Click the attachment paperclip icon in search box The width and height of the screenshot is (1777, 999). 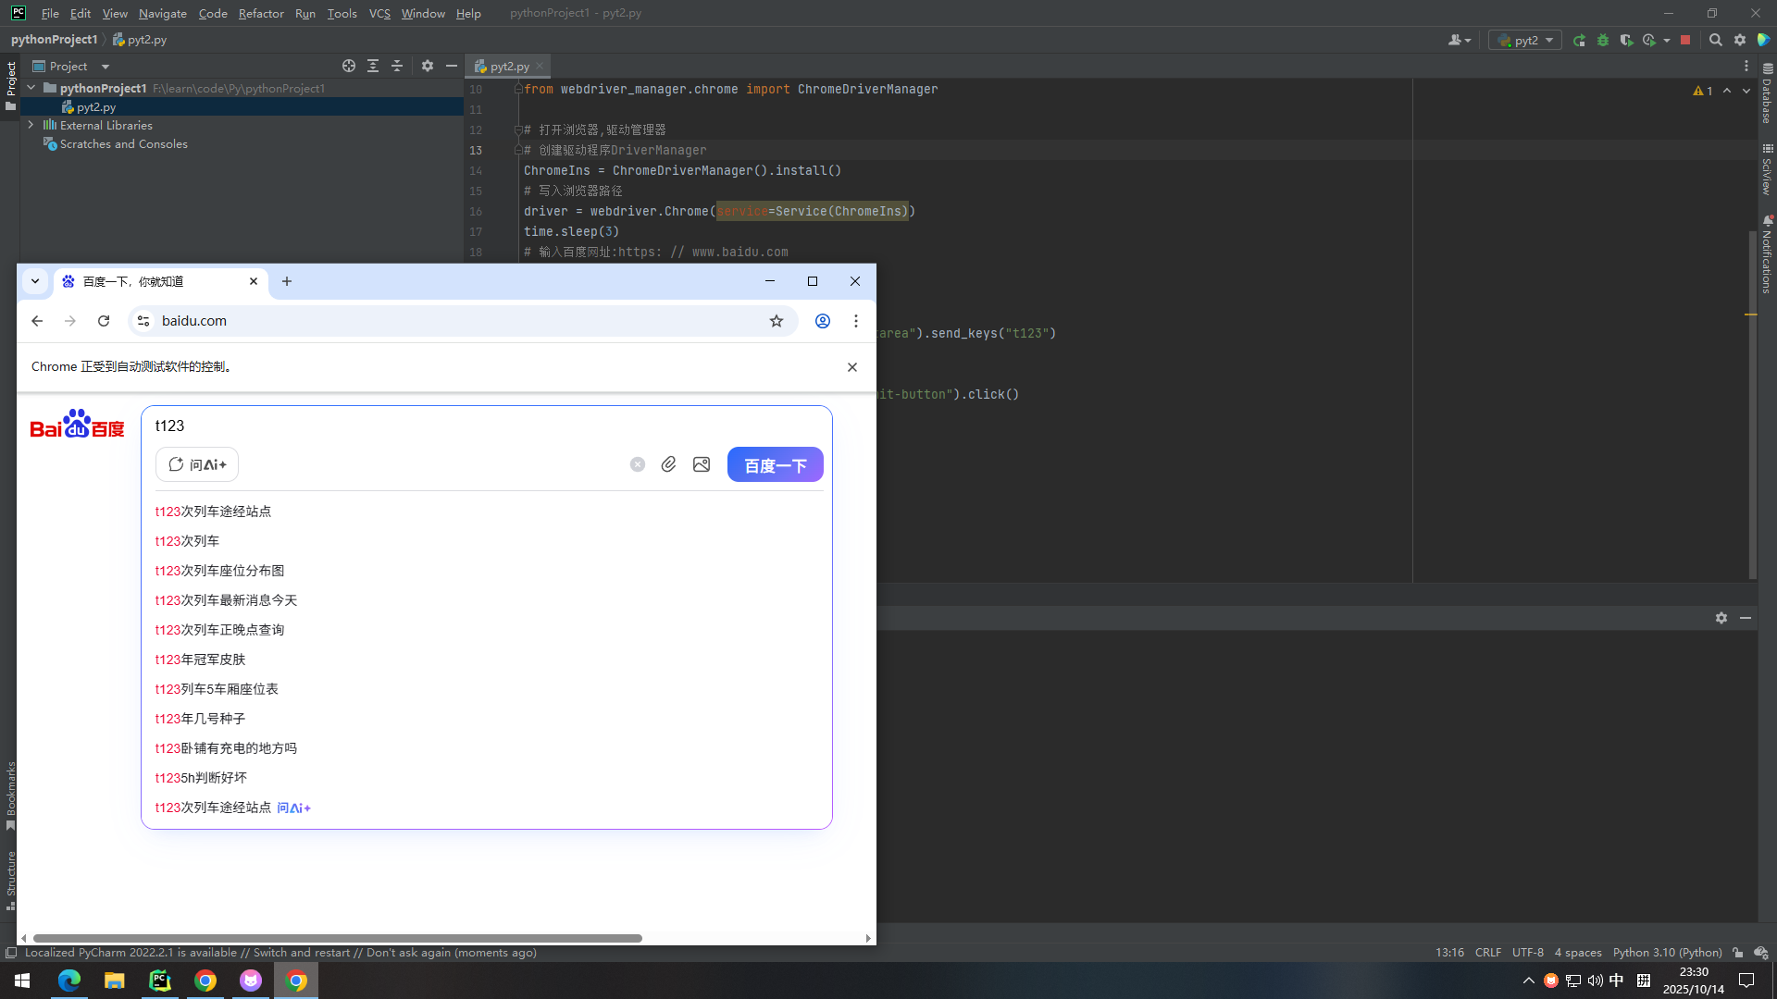pyautogui.click(x=668, y=464)
